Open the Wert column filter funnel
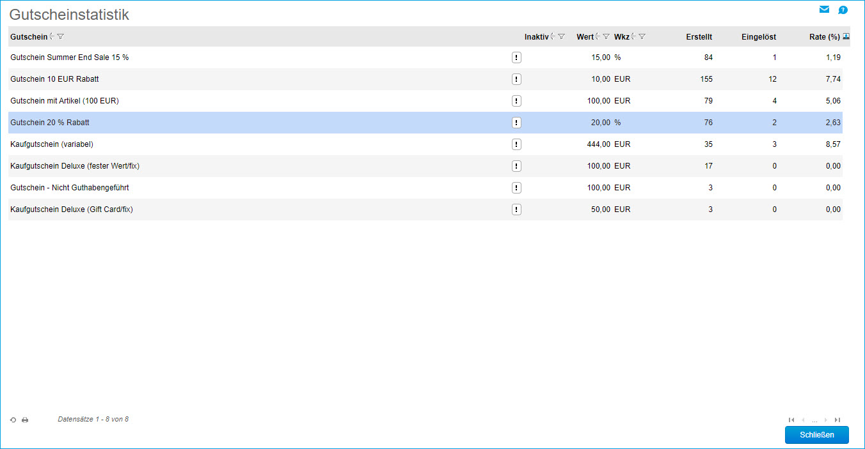This screenshot has height=449, width=865. [606, 37]
